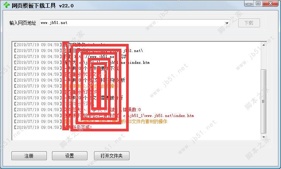Select the red log line showing 错误数:0
The height and width of the screenshot is (169, 281).
pyautogui.click(x=77, y=110)
